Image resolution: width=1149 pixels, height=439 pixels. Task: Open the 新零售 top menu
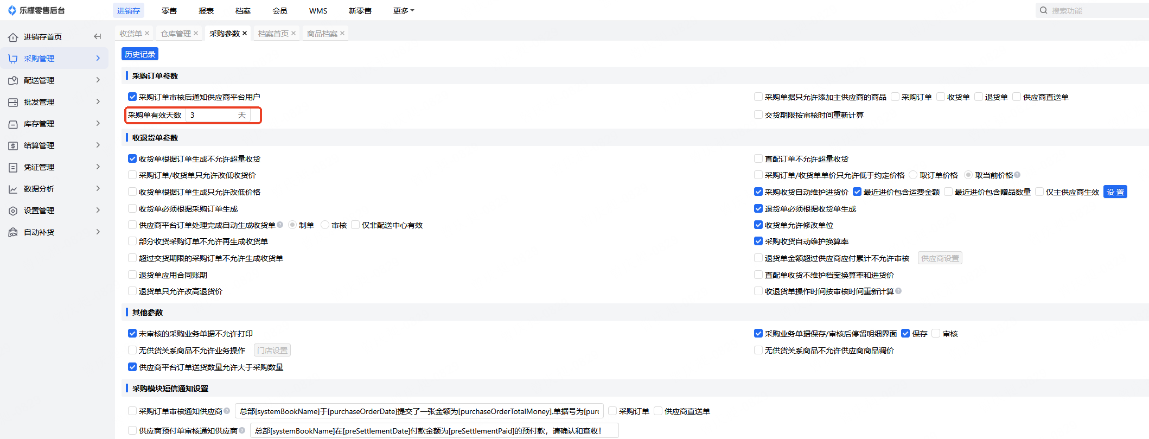pos(360,11)
